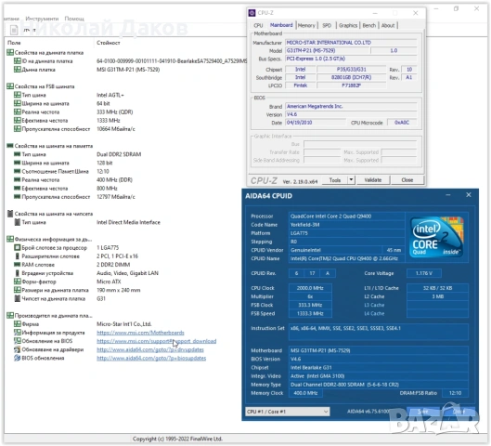The height and width of the screenshot is (446, 491).
Task: Click the CPU-Z app icon in title bar
Action: click(x=252, y=13)
